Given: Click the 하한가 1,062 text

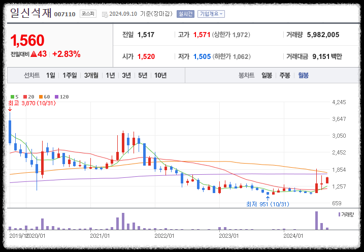Looking at the screenshot, I should [231, 56].
